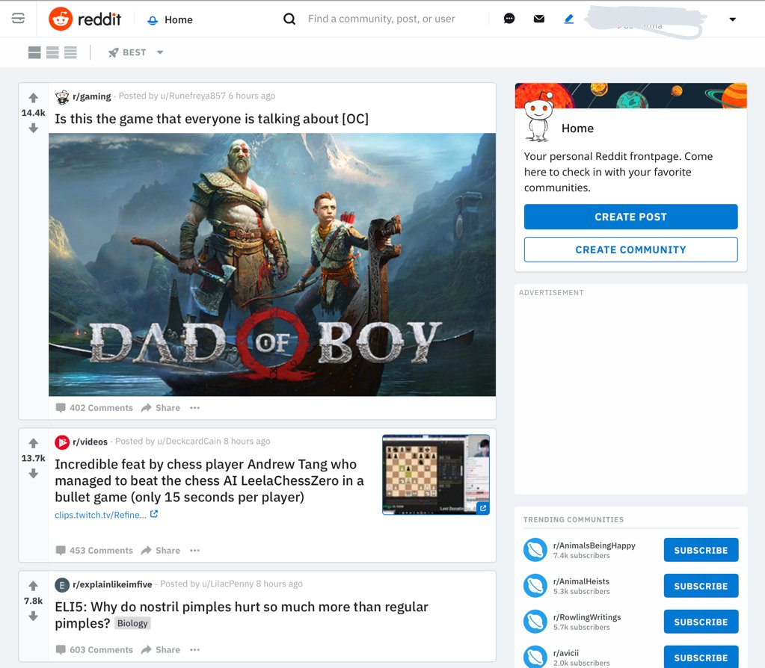
Task: Switch to card view layout icon
Action: coord(34,52)
